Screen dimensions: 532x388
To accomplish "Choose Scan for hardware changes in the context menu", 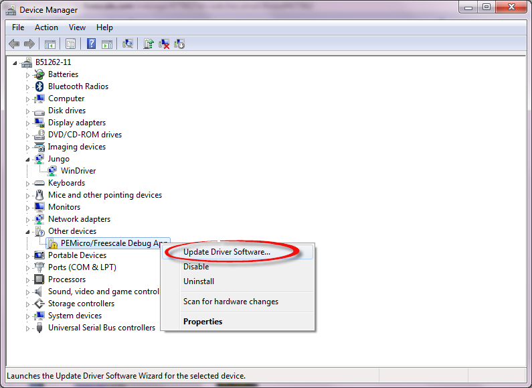I will click(x=238, y=302).
